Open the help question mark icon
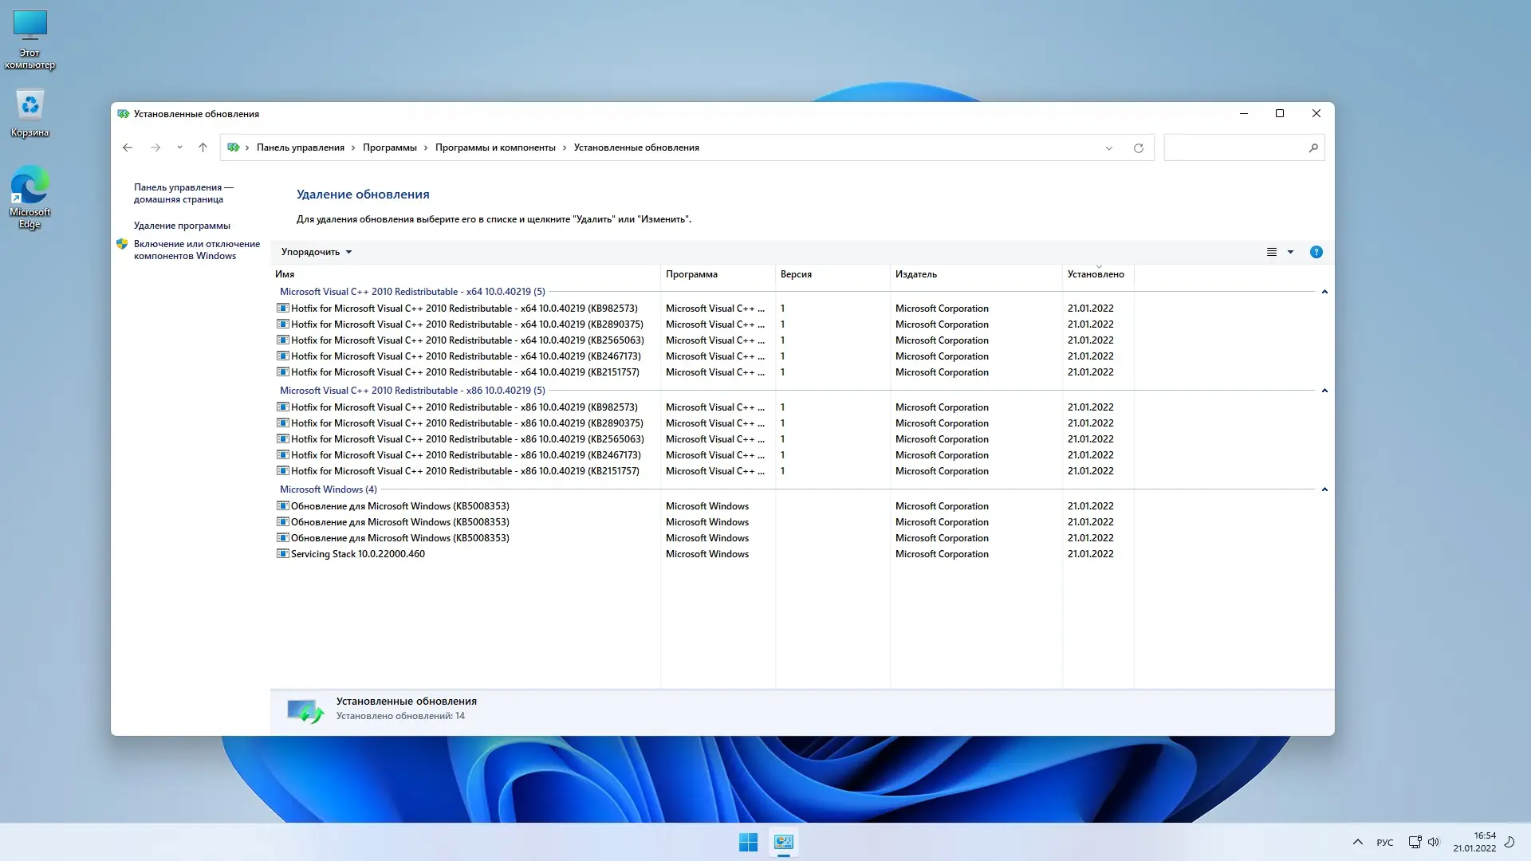The width and height of the screenshot is (1531, 861). coord(1316,252)
